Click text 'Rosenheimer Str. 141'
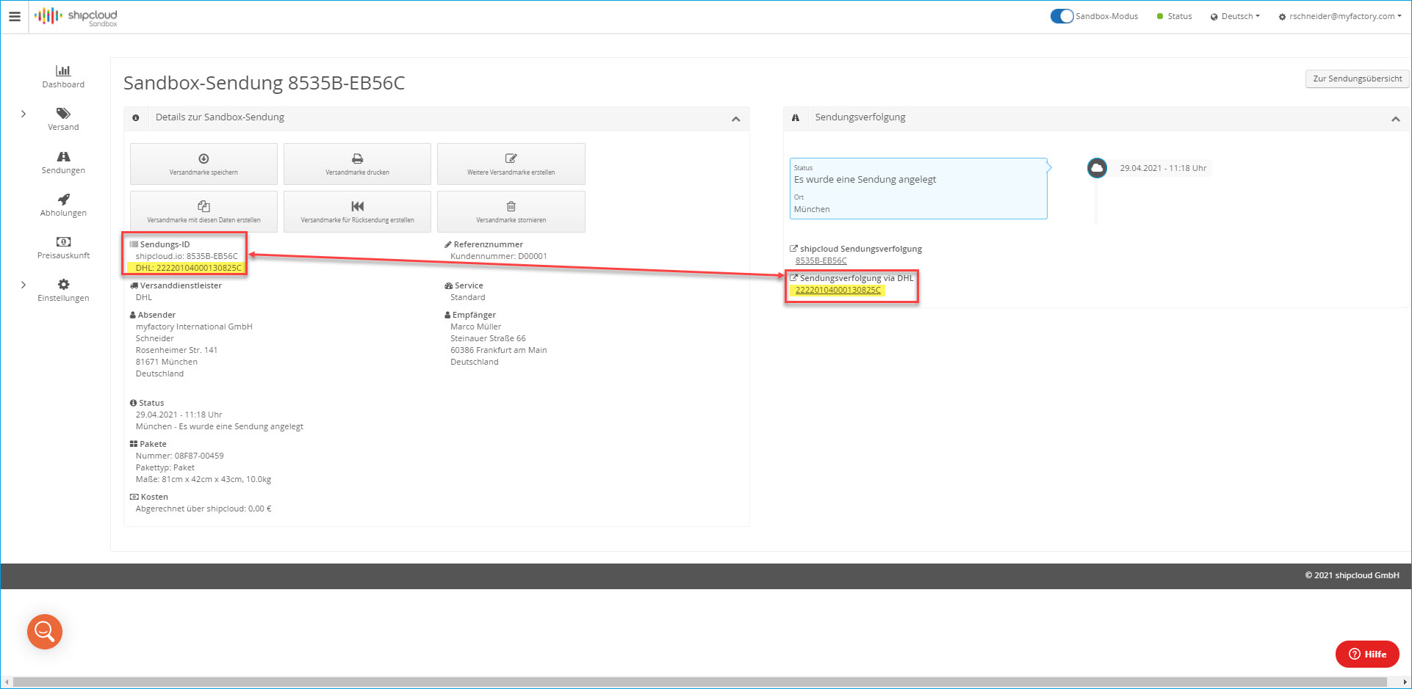Screen dimensions: 1412x689 (176, 350)
